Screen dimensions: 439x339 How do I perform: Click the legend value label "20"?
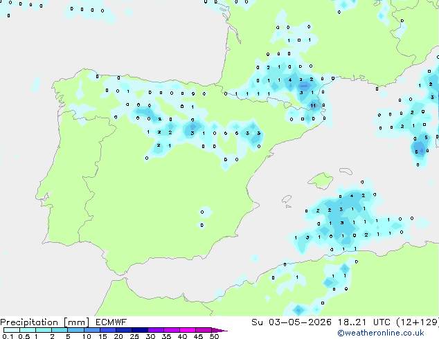coord(118,336)
